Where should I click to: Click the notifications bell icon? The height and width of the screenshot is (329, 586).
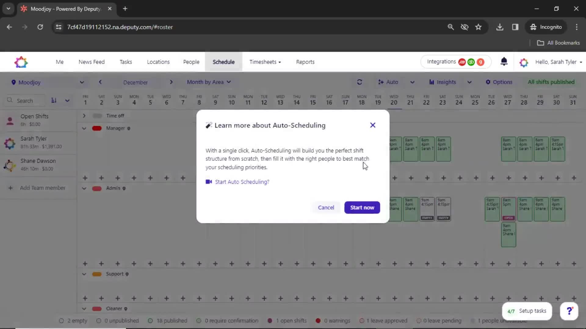(504, 62)
